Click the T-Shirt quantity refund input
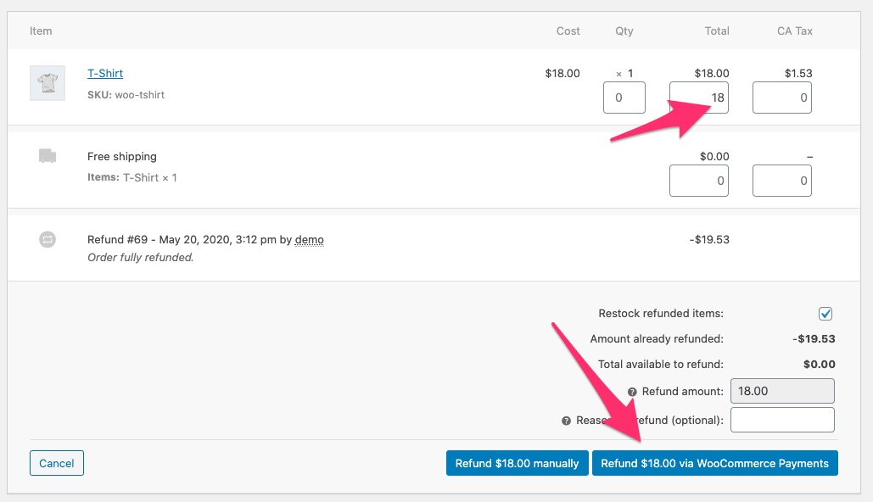This screenshot has height=502, width=873. point(624,98)
